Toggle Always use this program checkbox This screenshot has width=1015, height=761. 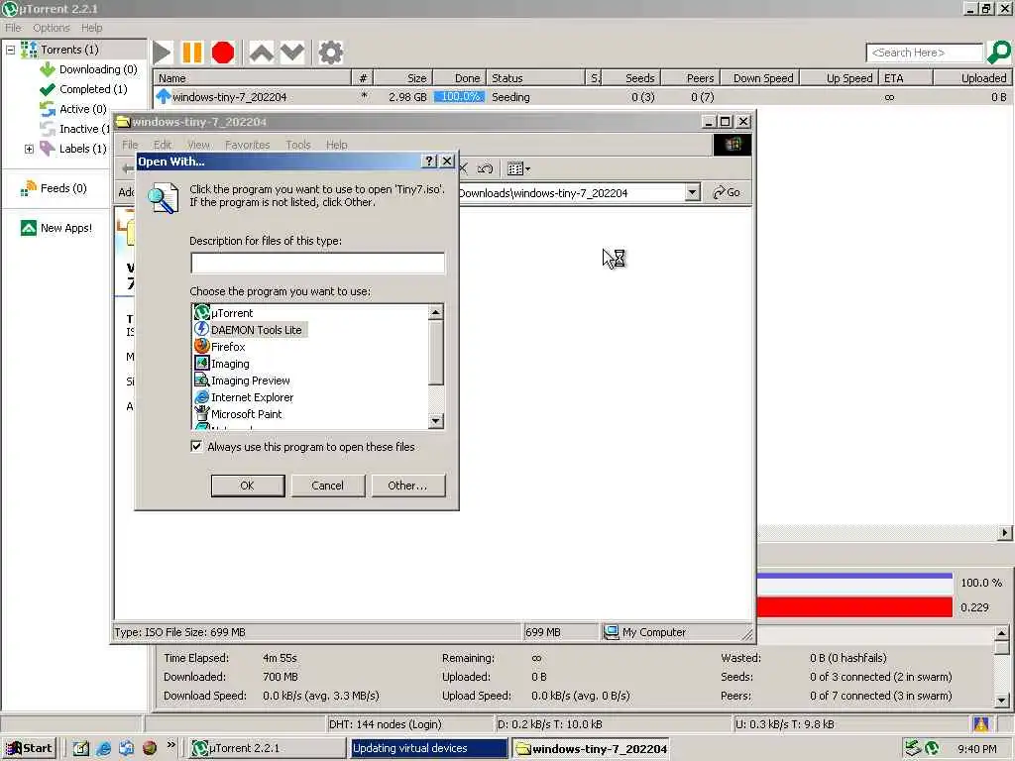pyautogui.click(x=196, y=447)
